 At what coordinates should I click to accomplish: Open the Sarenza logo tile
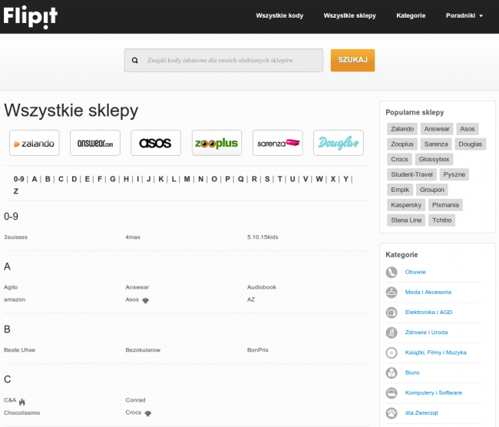(x=278, y=143)
